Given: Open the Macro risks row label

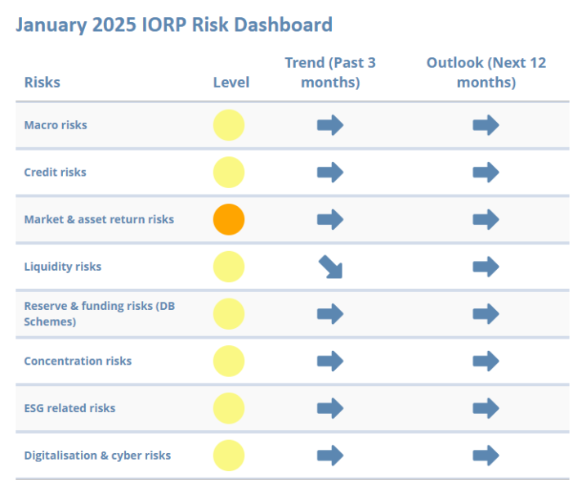Looking at the screenshot, I should pyautogui.click(x=56, y=125).
